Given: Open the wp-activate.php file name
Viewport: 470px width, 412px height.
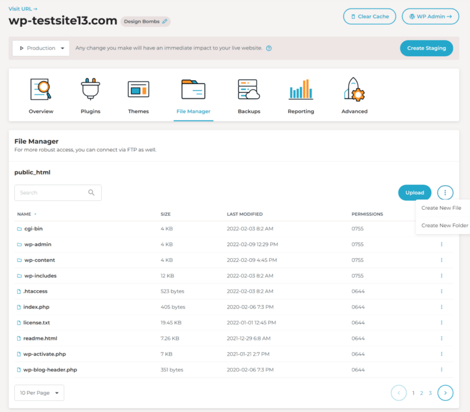Looking at the screenshot, I should click(45, 354).
